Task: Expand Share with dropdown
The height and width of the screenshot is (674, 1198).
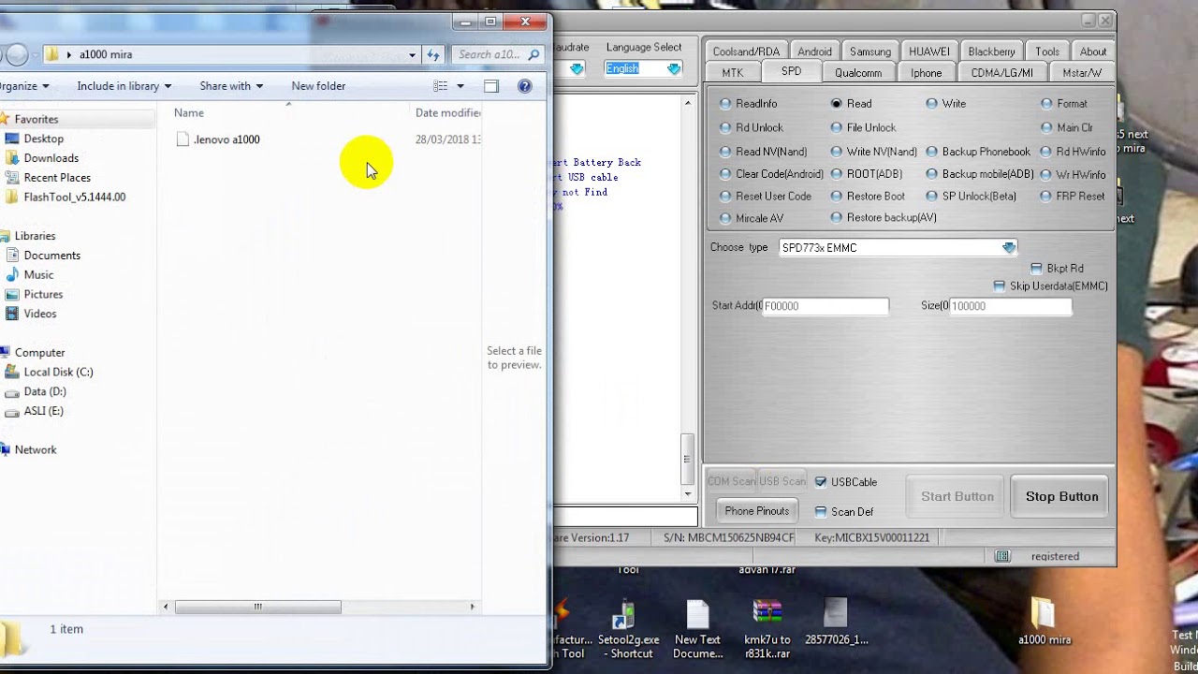Action: pos(231,86)
